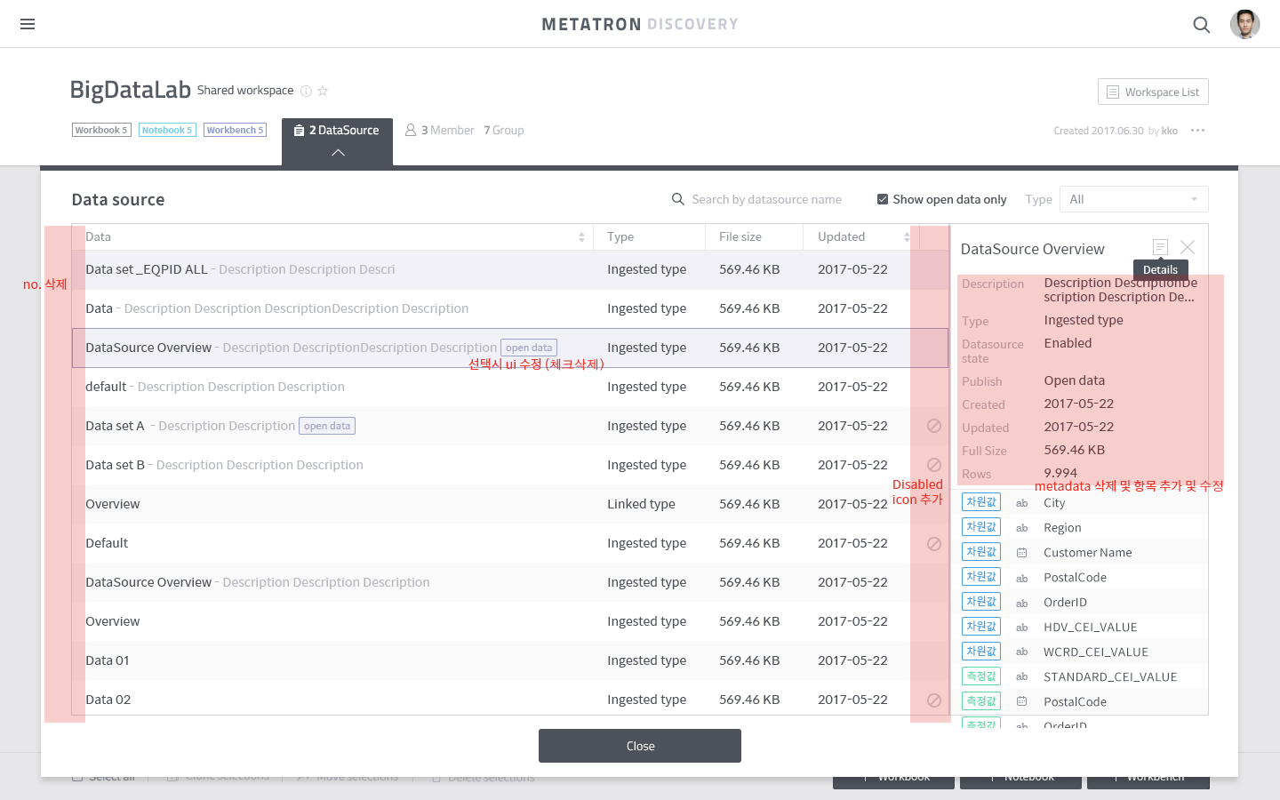Click the disabled icon in Data set A row

[934, 426]
